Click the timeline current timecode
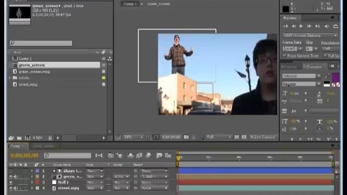 (24, 155)
